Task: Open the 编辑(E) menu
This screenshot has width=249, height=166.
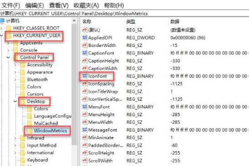Action: [x=35, y=5]
